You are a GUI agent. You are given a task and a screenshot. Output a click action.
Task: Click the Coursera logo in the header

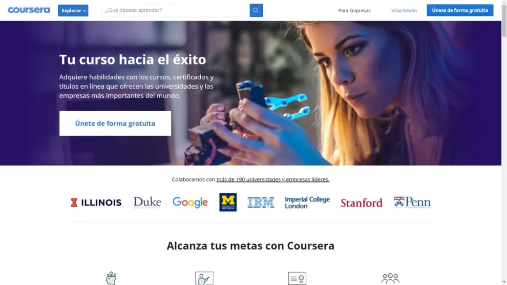tap(29, 10)
